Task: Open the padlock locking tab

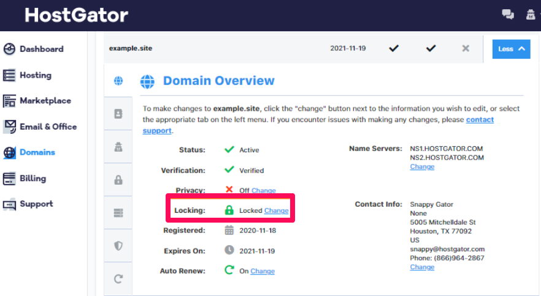Action: coord(118,180)
